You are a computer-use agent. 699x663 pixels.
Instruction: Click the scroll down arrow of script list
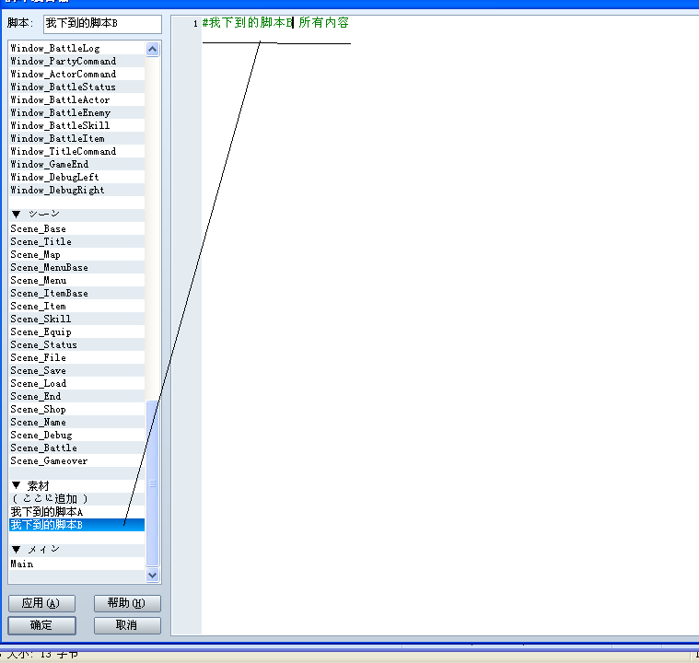(x=152, y=575)
